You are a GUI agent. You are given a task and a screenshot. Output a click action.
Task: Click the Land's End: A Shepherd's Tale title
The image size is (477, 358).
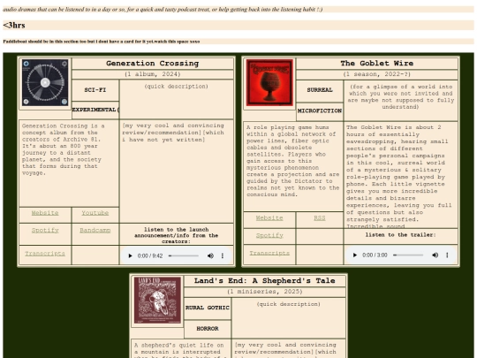click(x=265, y=281)
